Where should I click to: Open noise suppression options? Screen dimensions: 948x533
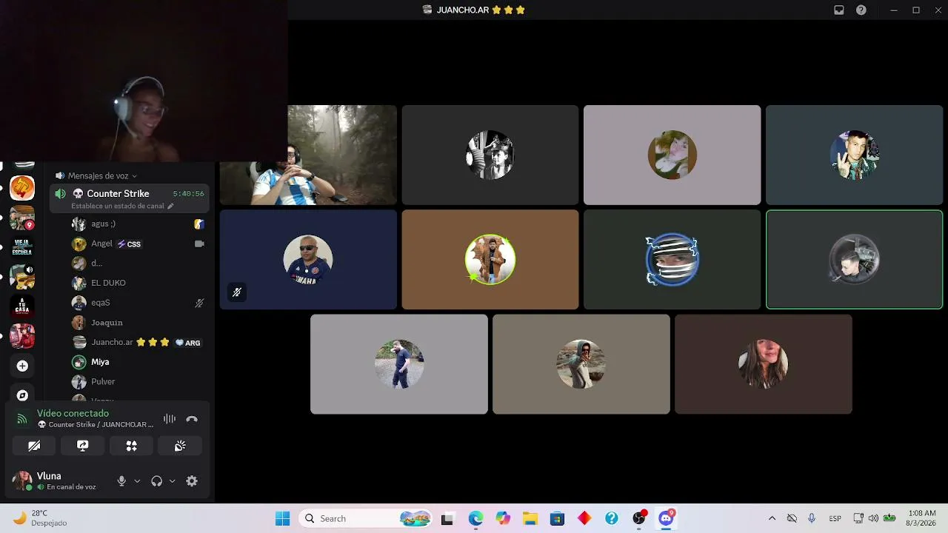170,419
